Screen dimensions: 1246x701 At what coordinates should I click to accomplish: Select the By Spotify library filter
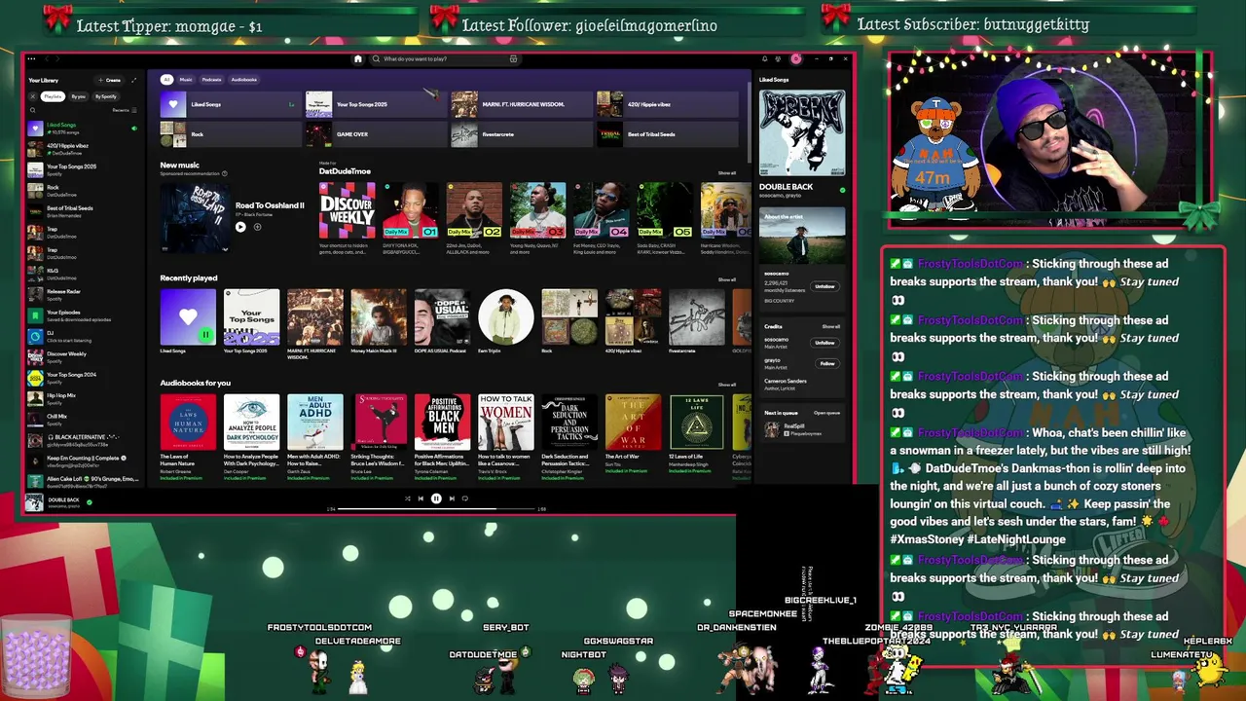coord(105,96)
